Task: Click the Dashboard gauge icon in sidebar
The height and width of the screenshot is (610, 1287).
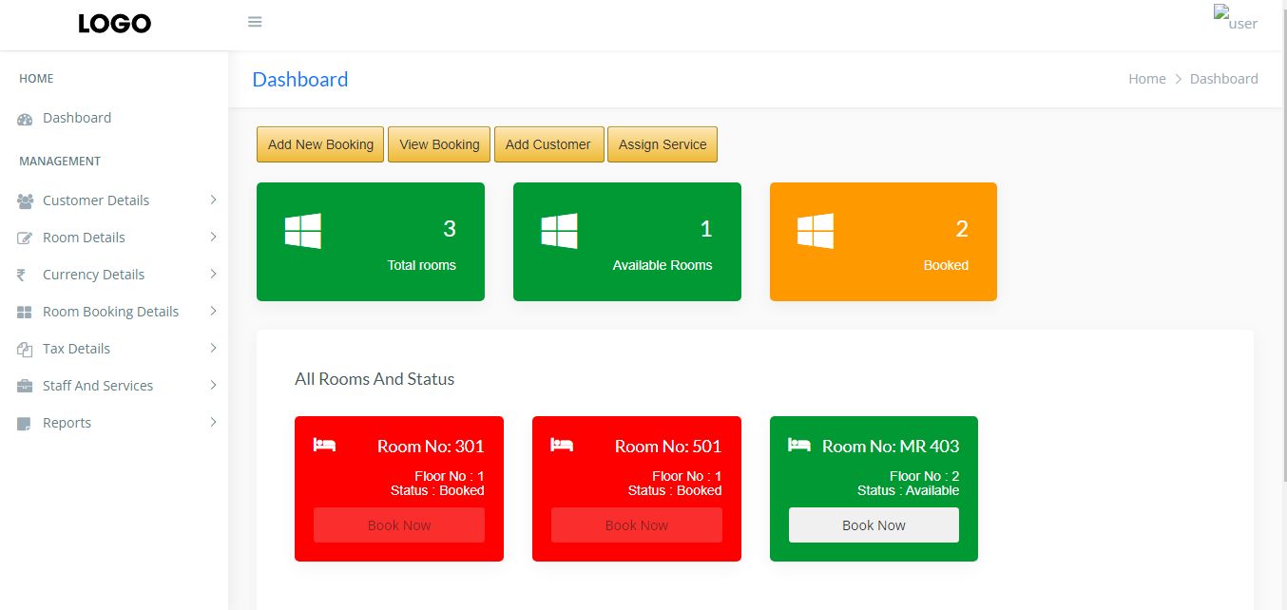Action: click(25, 119)
